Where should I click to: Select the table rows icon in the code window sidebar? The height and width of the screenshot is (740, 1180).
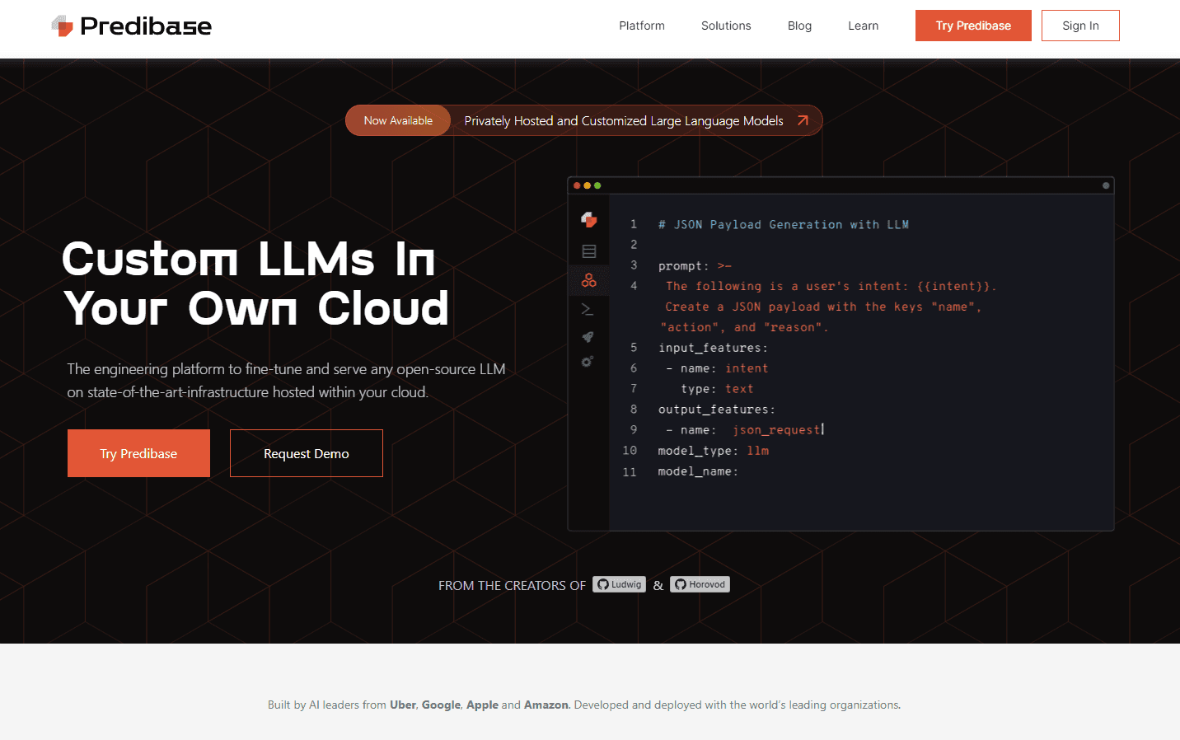coord(588,251)
